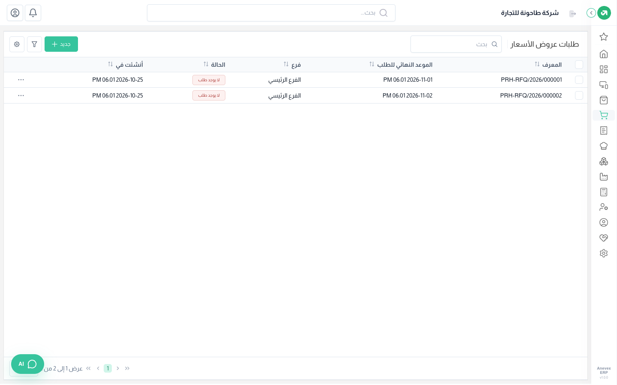Focus the global search field in top bar
The image size is (617, 385).
click(x=271, y=13)
